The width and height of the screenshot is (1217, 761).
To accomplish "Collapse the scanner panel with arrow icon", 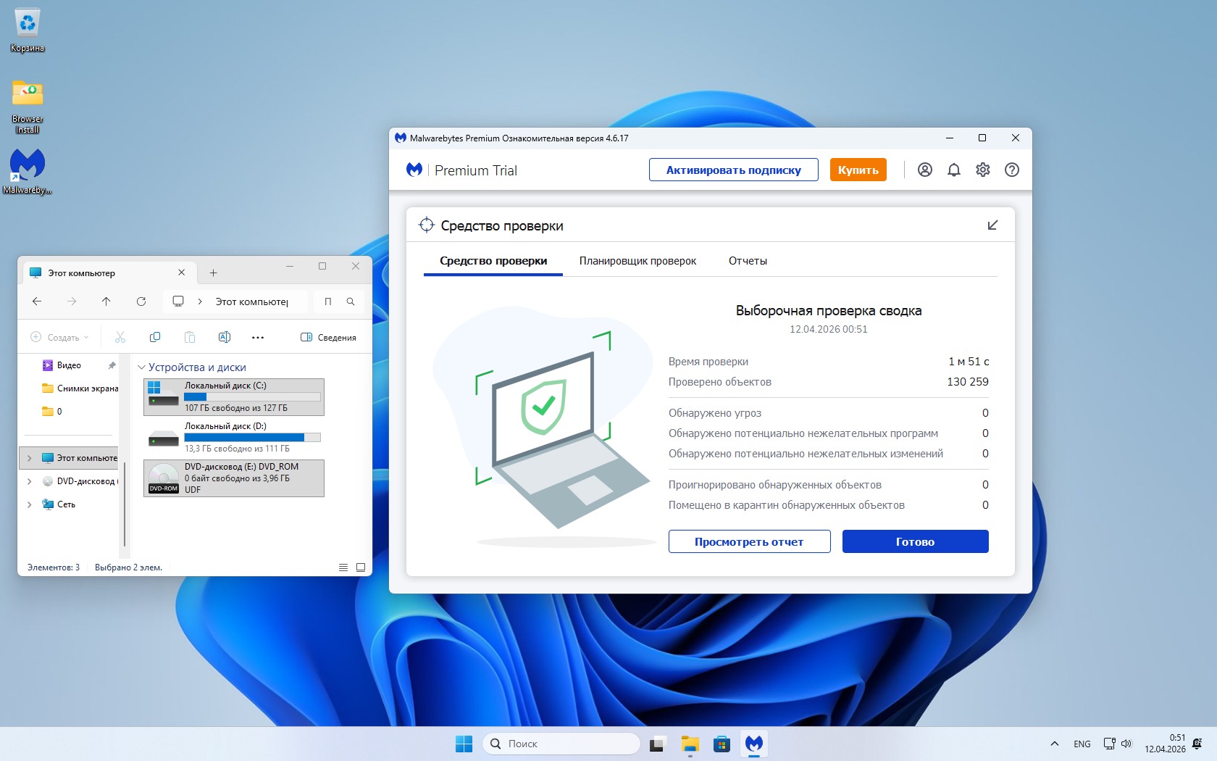I will click(x=992, y=225).
